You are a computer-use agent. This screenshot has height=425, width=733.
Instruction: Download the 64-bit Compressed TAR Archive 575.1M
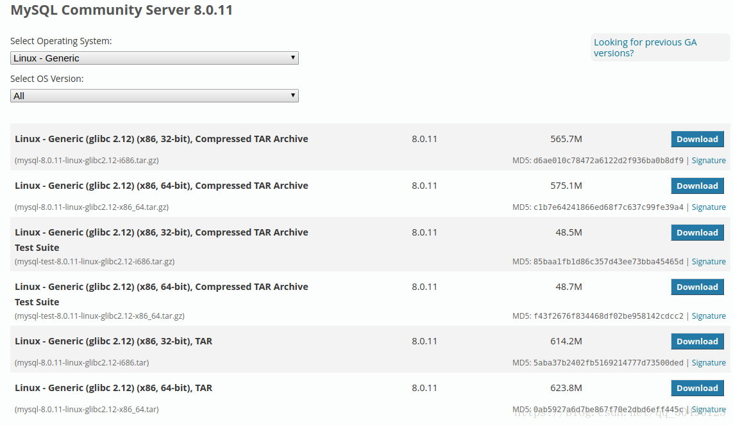(x=697, y=186)
